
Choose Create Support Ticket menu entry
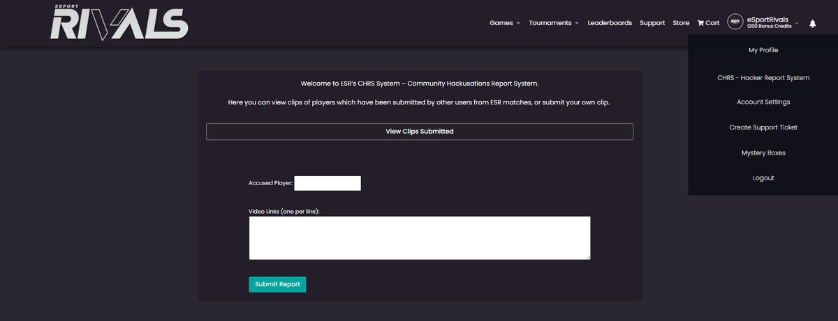tap(763, 127)
